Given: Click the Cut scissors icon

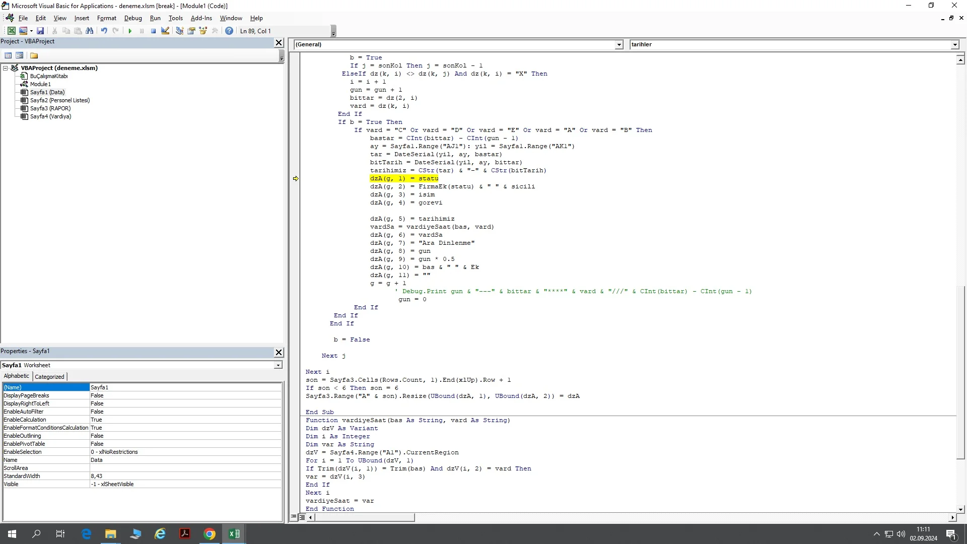Looking at the screenshot, I should (54, 31).
